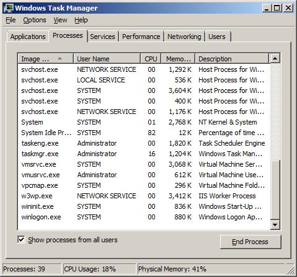Click the Task Manager title bar icon
This screenshot has width=297, height=277.
pyautogui.click(x=8, y=8)
